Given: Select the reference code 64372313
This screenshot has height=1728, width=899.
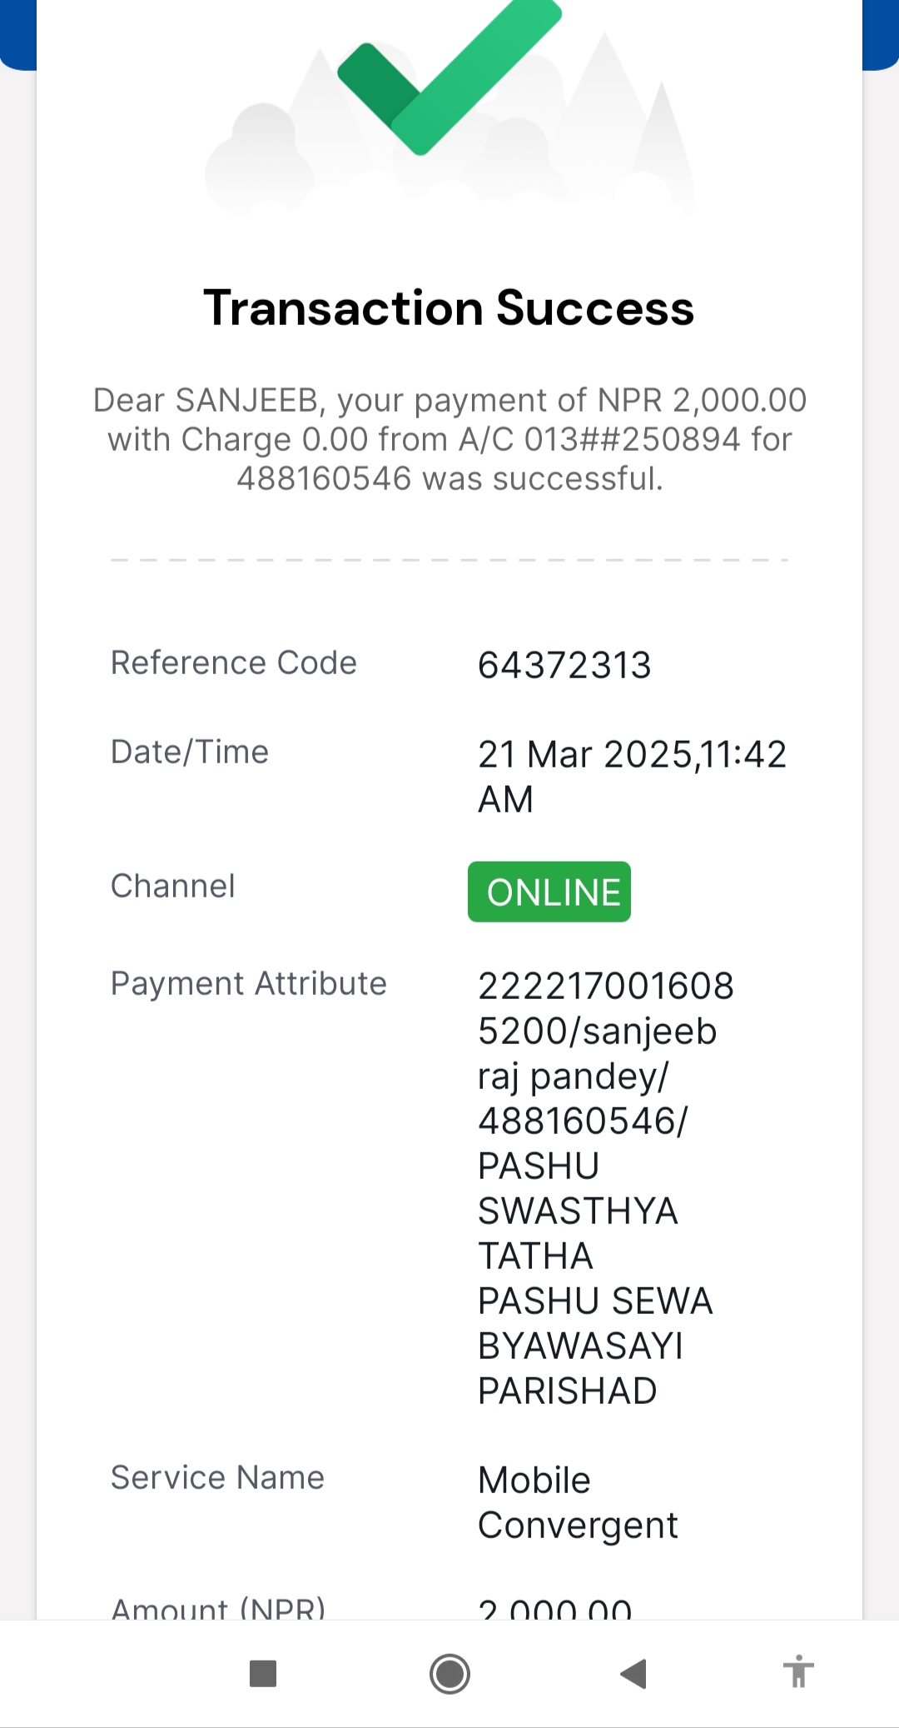Looking at the screenshot, I should [564, 665].
